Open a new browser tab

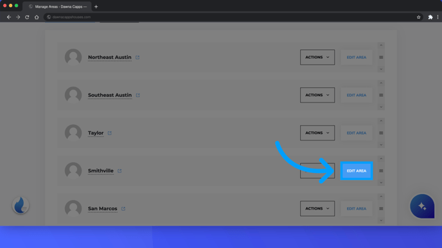tap(96, 6)
